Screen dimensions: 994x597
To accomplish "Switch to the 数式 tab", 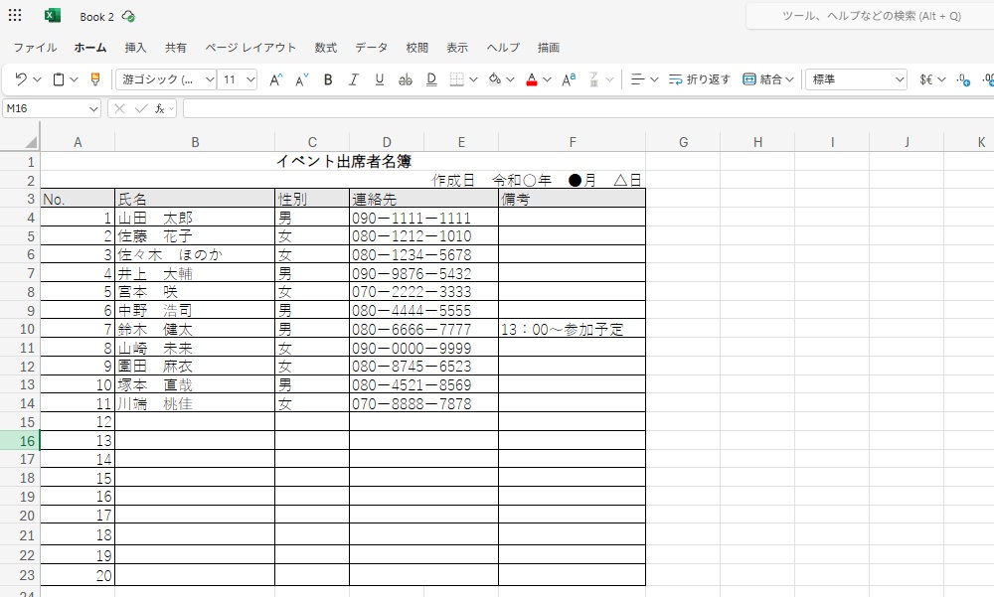I will tap(325, 48).
